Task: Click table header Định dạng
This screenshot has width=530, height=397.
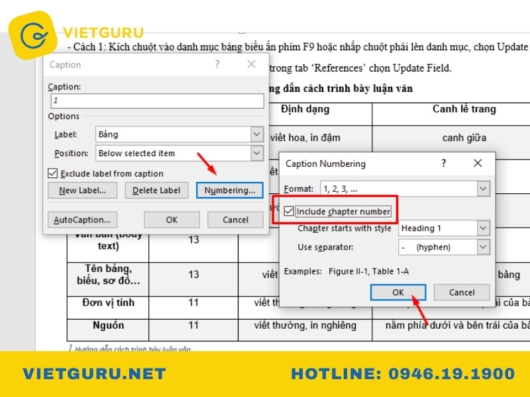Action: point(305,109)
